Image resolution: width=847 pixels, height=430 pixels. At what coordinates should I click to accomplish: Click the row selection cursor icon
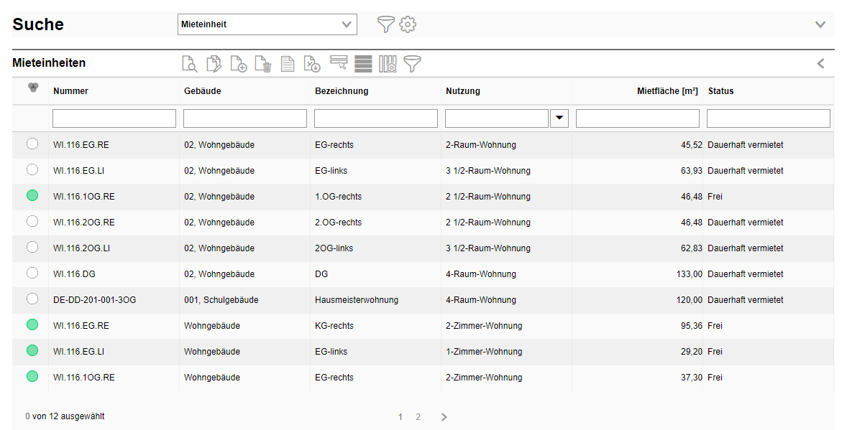point(339,63)
